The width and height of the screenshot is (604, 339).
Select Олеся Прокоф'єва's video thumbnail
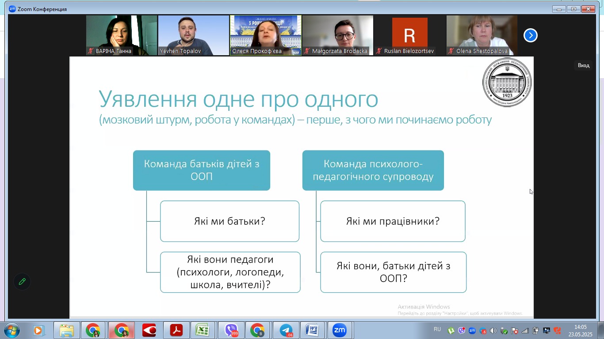(266, 35)
